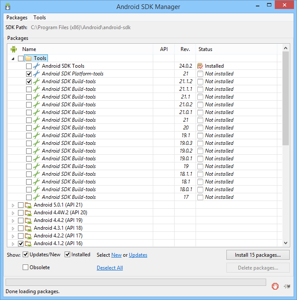297x300 pixels.
Task: Click the Android robot icon in the Name header
Action: (14, 49)
